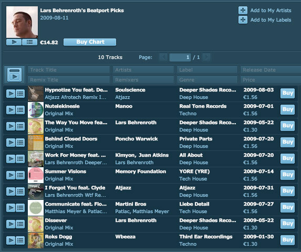Screen dimensions: 301x252
Task: Open the Wbeeza artist link
Action: [126, 237]
